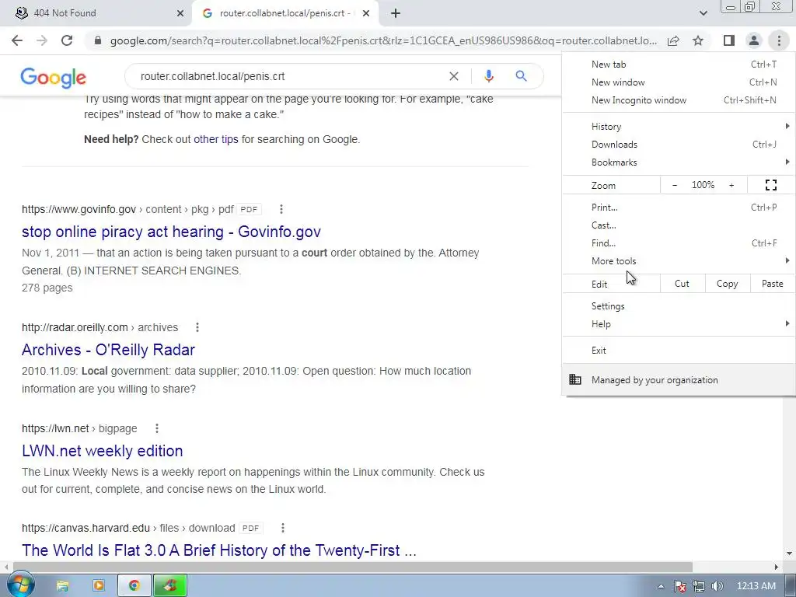This screenshot has width=796, height=597.
Task: Click the Google search input field
Action: point(289,76)
